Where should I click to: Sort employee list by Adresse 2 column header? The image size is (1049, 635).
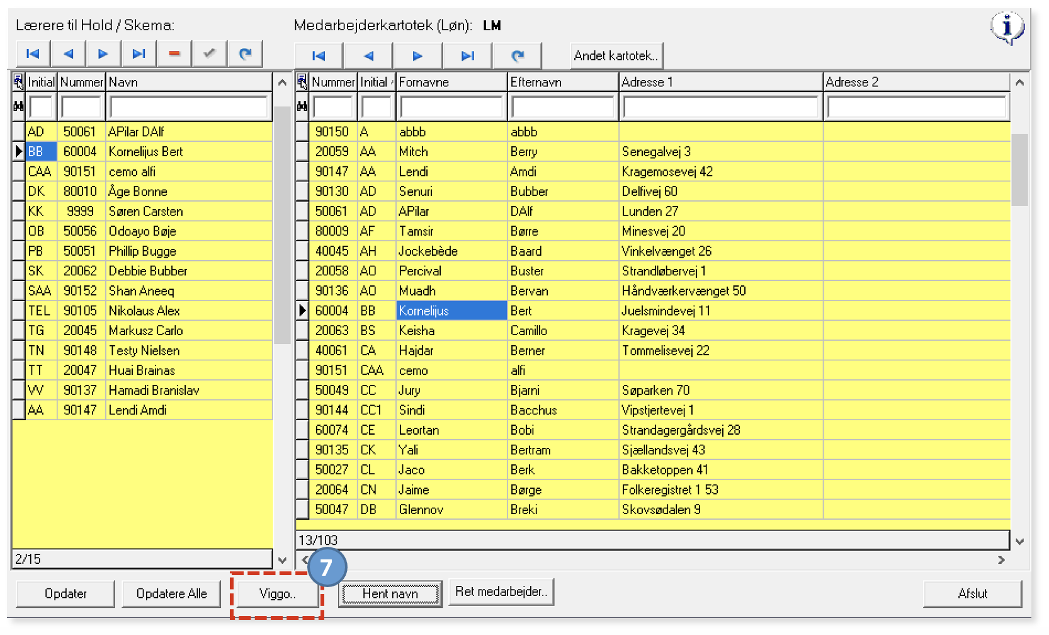[916, 82]
